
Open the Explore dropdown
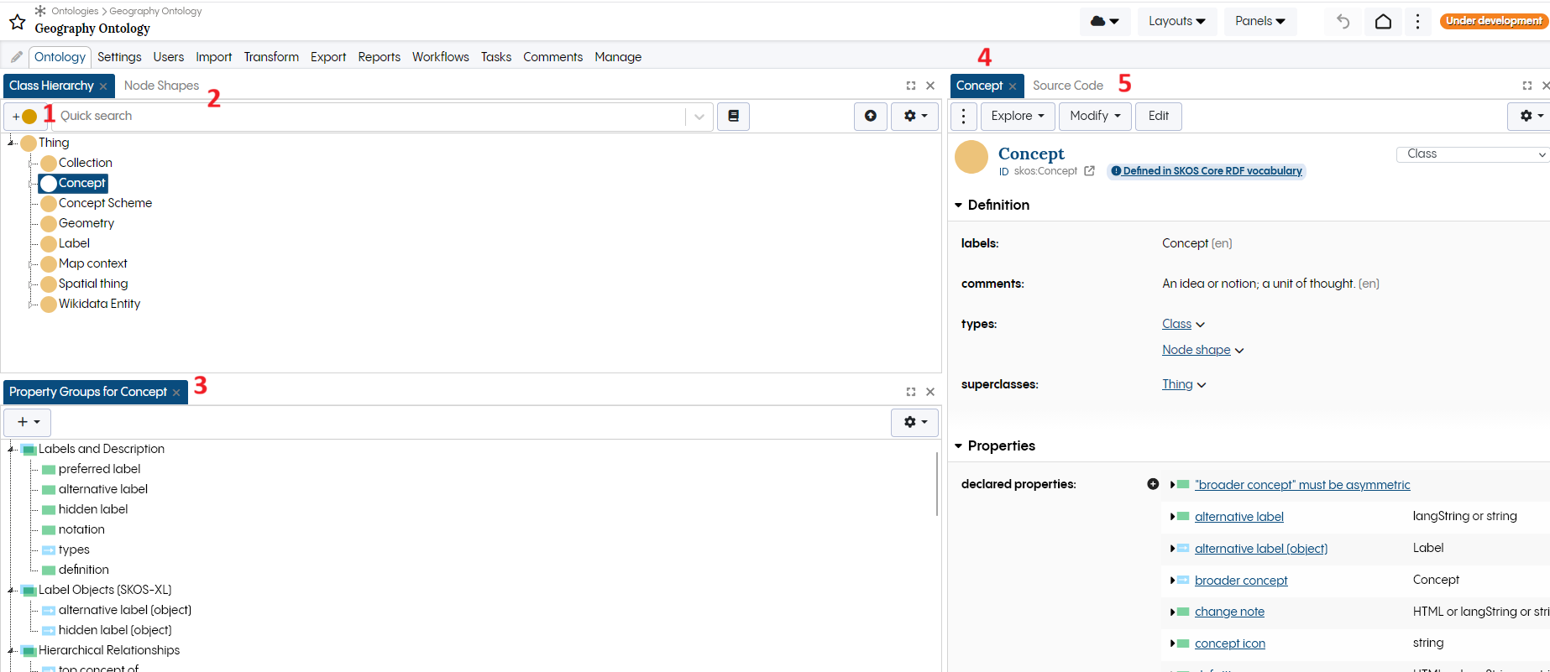(1018, 116)
